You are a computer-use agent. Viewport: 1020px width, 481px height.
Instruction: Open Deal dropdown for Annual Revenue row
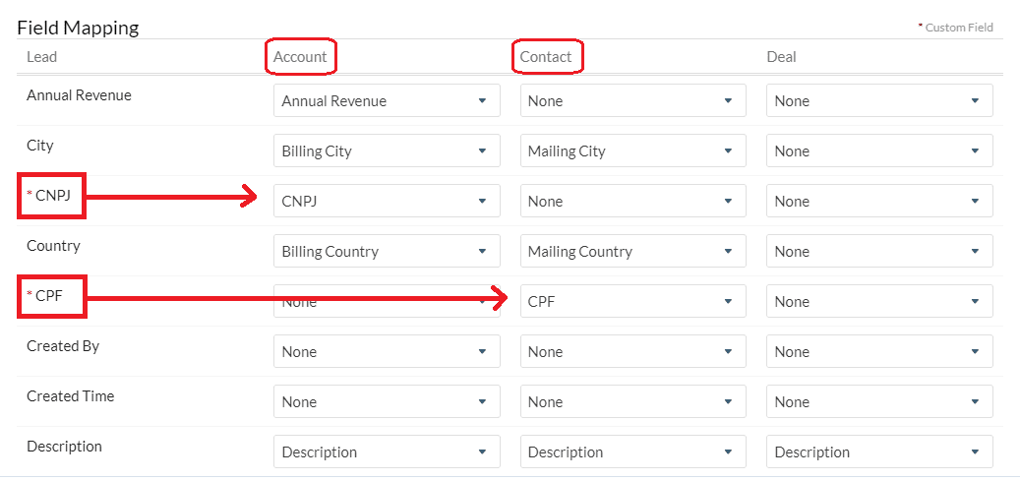pos(878,100)
